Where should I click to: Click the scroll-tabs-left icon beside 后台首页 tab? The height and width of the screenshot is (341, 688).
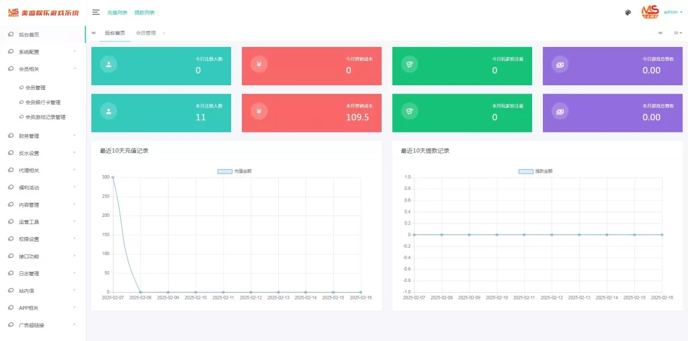pyautogui.click(x=93, y=32)
